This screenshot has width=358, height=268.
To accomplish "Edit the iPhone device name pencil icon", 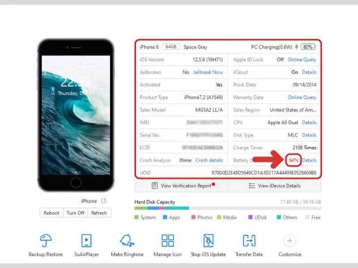I will tap(104, 201).
